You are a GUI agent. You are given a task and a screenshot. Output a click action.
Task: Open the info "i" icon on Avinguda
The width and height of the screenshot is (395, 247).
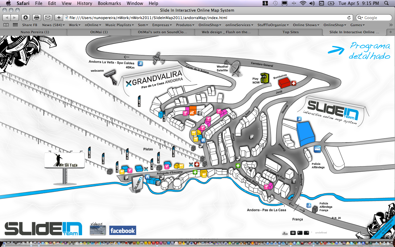[x=293, y=181]
